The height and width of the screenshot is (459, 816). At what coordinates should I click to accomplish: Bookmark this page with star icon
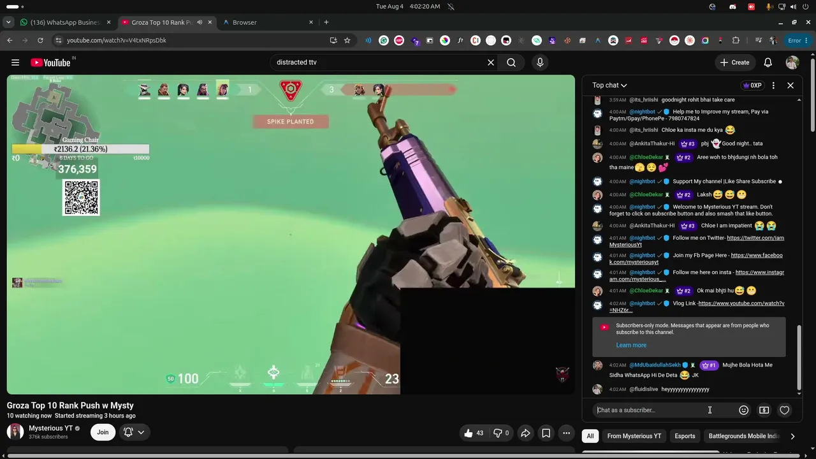(x=347, y=40)
